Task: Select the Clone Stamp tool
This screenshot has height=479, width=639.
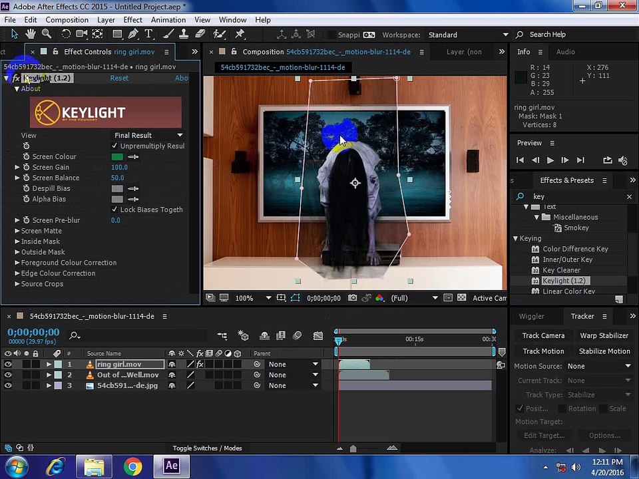Action: pyautogui.click(x=184, y=34)
